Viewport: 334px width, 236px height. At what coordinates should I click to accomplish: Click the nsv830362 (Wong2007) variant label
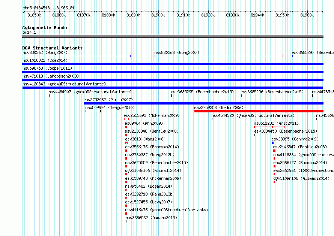click(45, 52)
